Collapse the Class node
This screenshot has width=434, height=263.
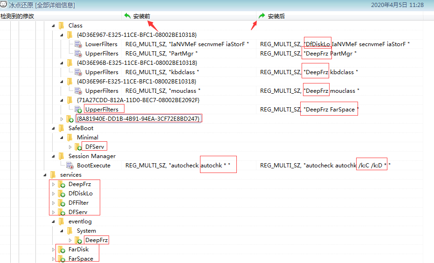(53, 26)
